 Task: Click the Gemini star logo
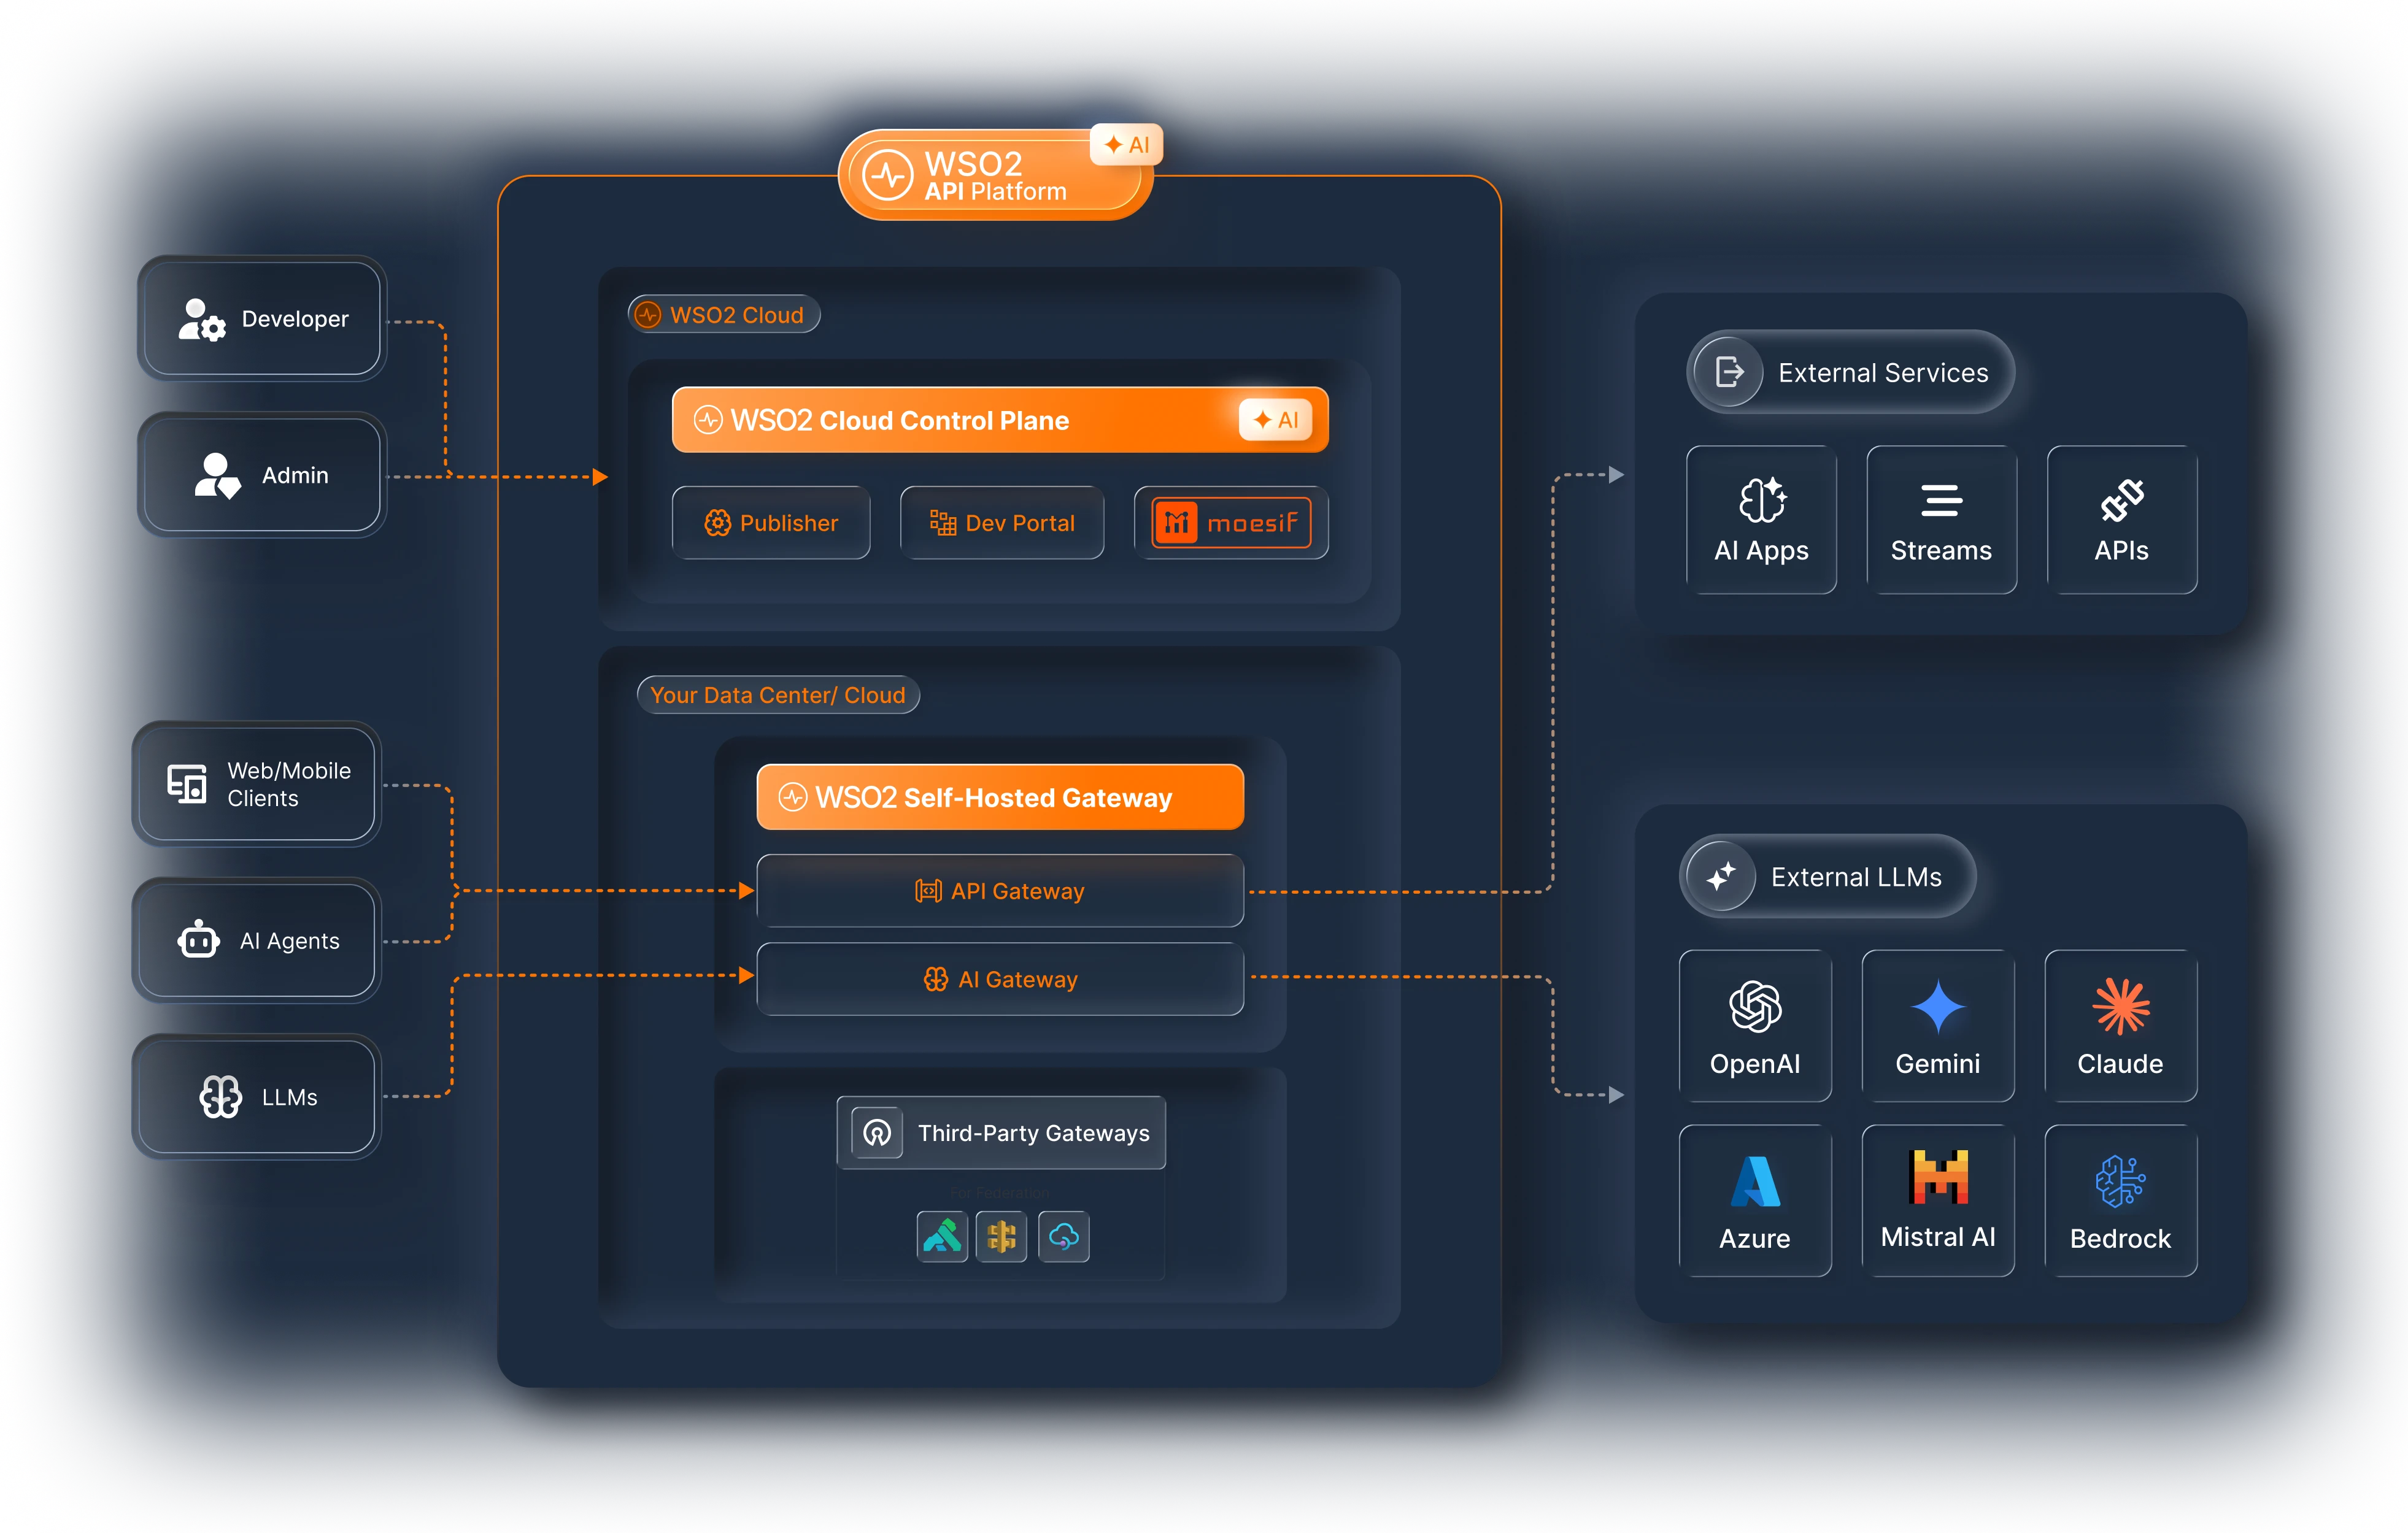1938,1006
